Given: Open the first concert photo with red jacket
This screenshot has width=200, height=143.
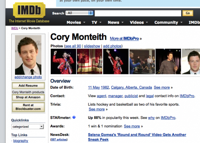Looking at the screenshot, I should pos(63,61).
